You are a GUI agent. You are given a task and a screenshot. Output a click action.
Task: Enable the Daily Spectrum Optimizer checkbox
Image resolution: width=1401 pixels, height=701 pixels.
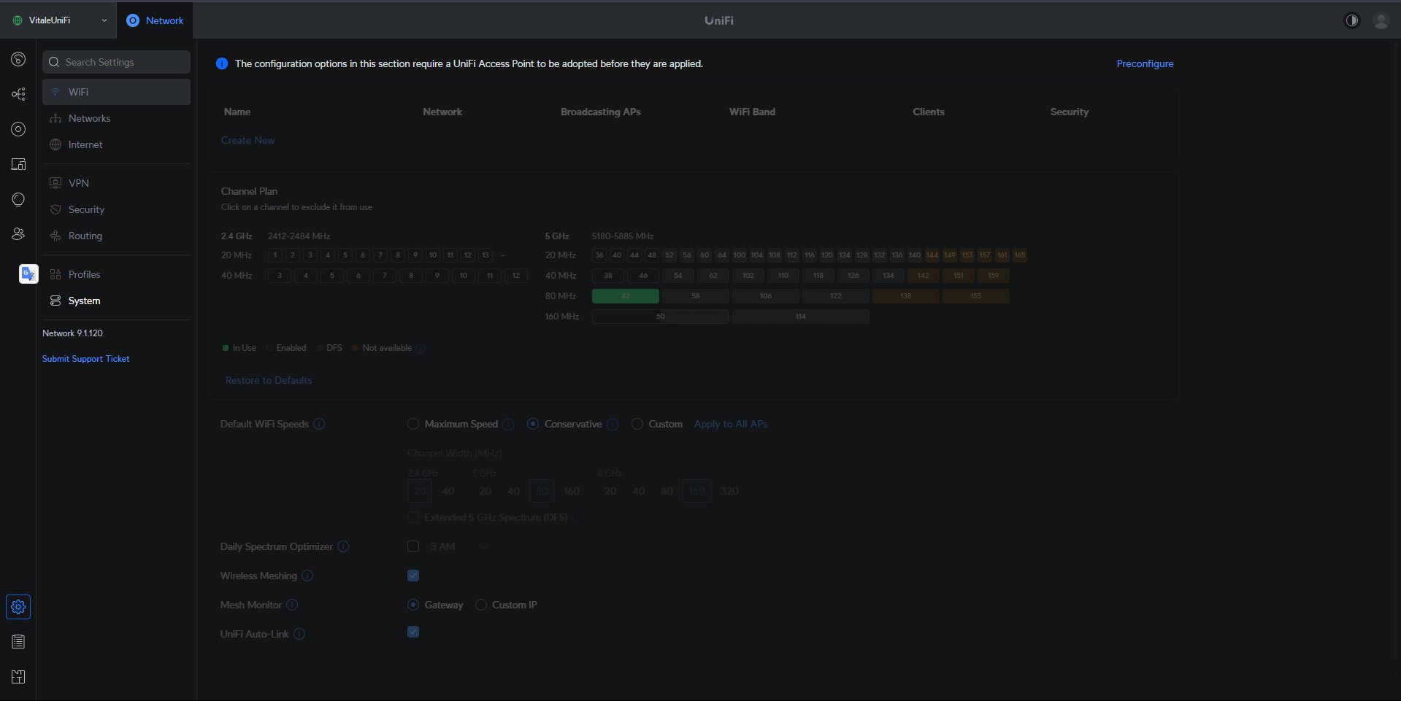413,546
